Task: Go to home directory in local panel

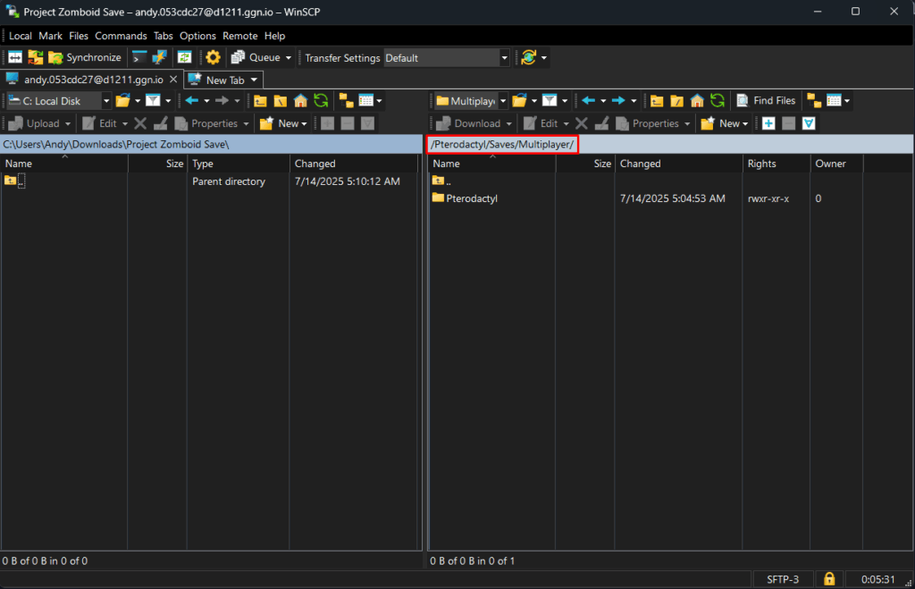Action: click(x=300, y=101)
